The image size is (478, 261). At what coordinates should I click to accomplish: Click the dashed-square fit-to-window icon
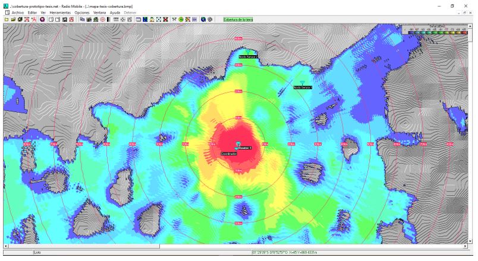click(159, 20)
